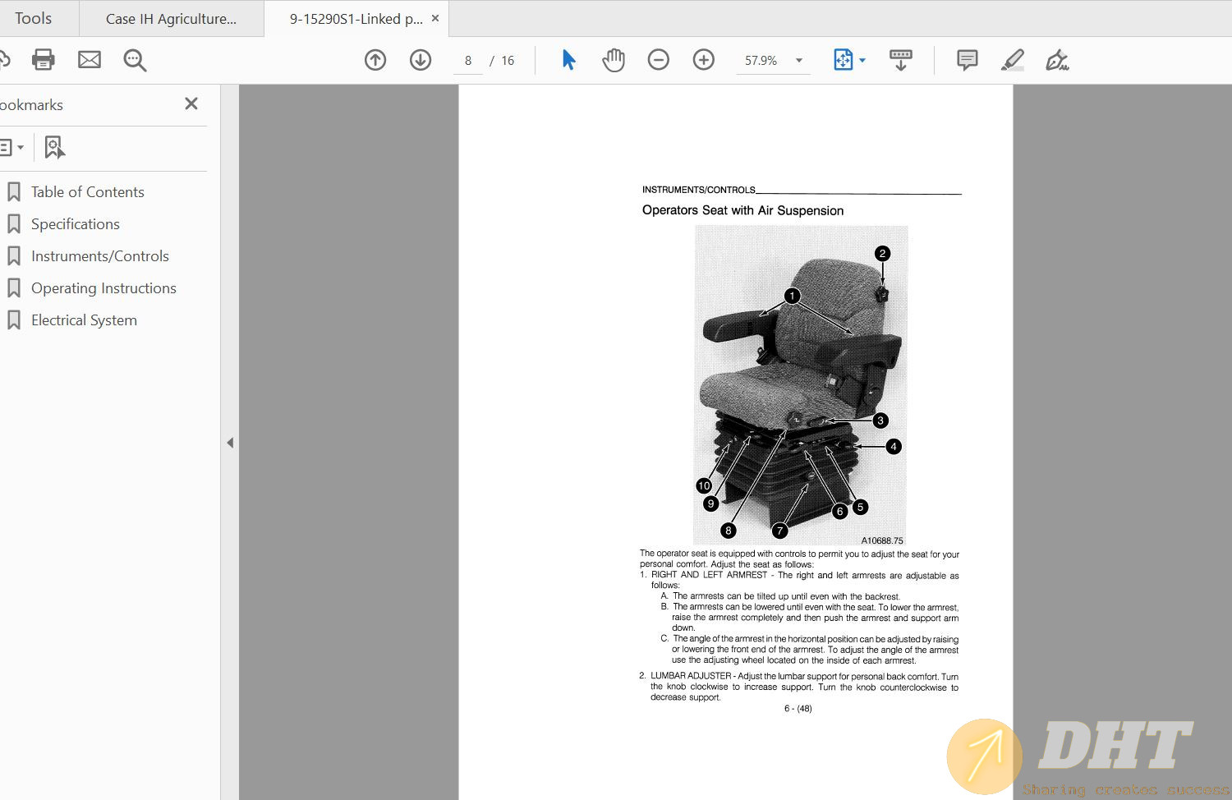Jump to Specifications bookmark
Image resolution: width=1232 pixels, height=800 pixels.
(76, 224)
